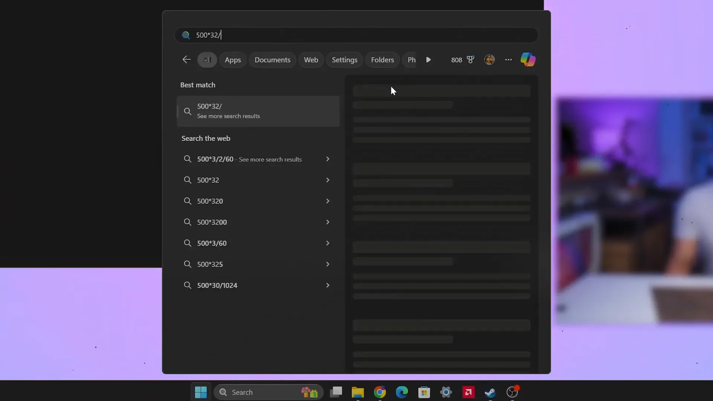
Task: Switch to the Apps filter tab
Action: tap(233, 60)
